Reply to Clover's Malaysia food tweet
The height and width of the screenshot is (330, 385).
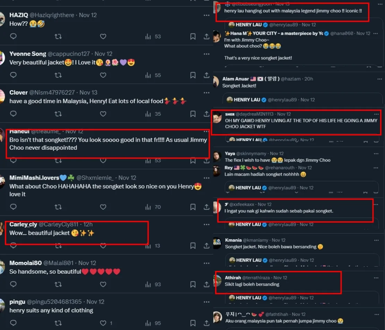(13, 114)
